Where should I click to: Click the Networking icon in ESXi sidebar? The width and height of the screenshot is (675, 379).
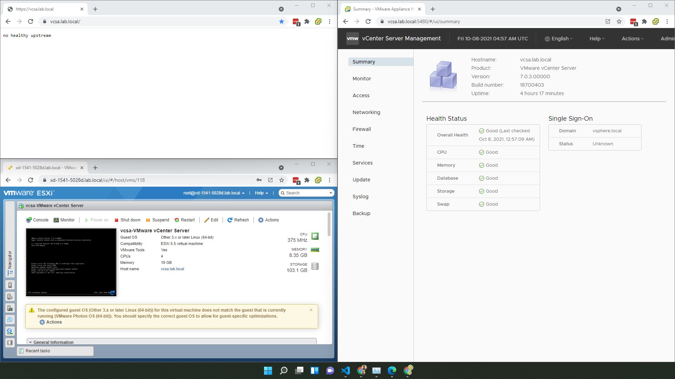[10, 331]
